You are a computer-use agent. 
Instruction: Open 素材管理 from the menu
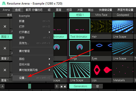33,51
